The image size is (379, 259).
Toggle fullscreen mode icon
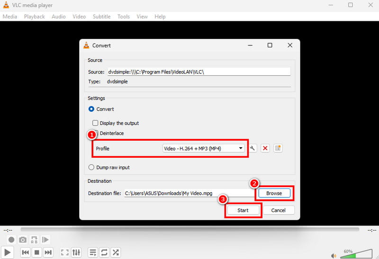[65, 252]
